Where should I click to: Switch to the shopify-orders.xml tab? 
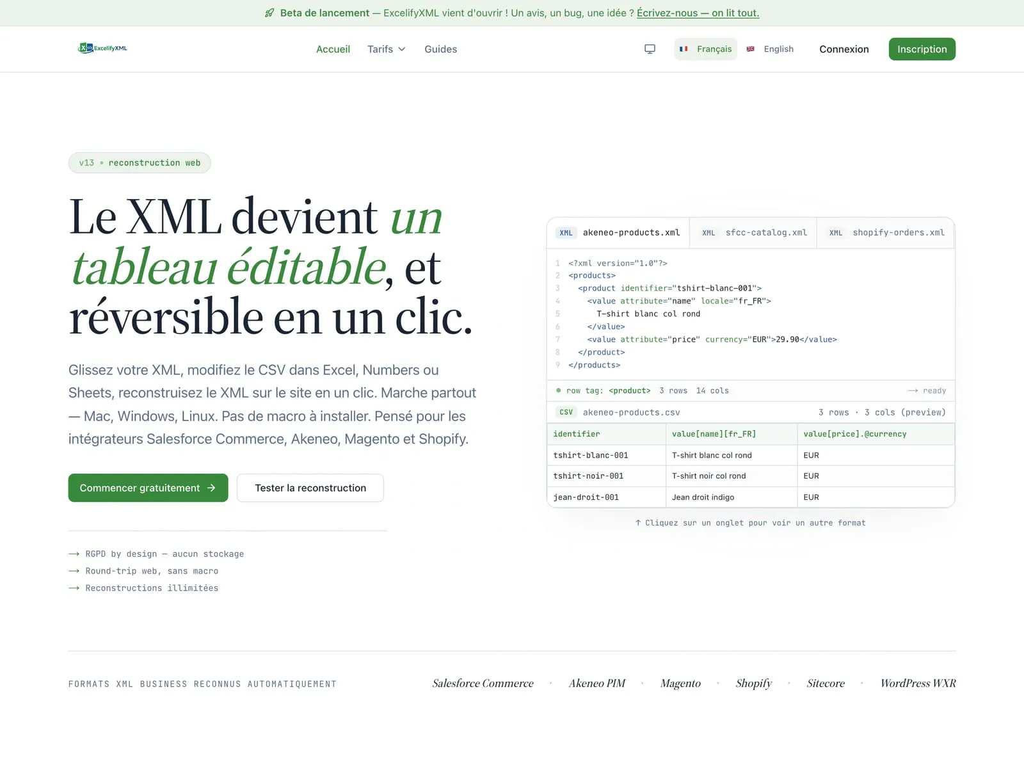(x=886, y=233)
